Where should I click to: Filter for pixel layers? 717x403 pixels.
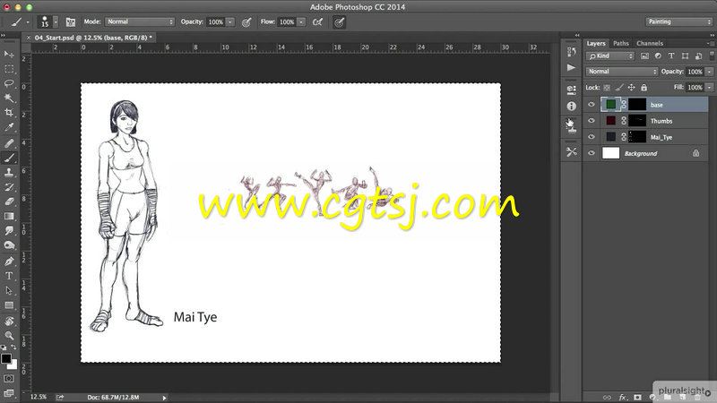[x=644, y=56]
